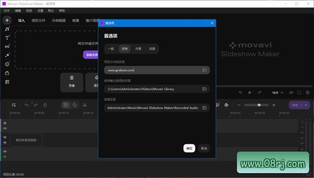Open the 编辑 menu in menu bar

(x=18, y=11)
